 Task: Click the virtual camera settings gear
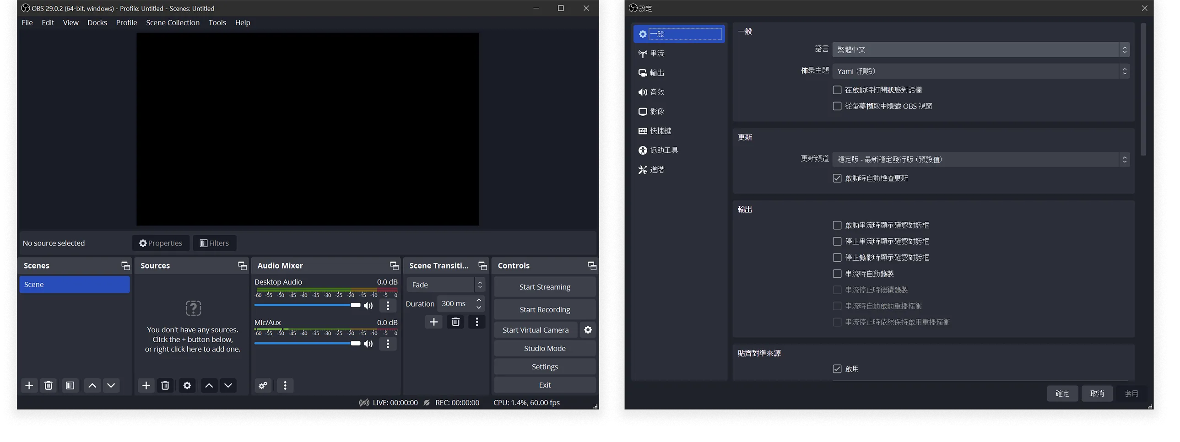[x=588, y=330]
